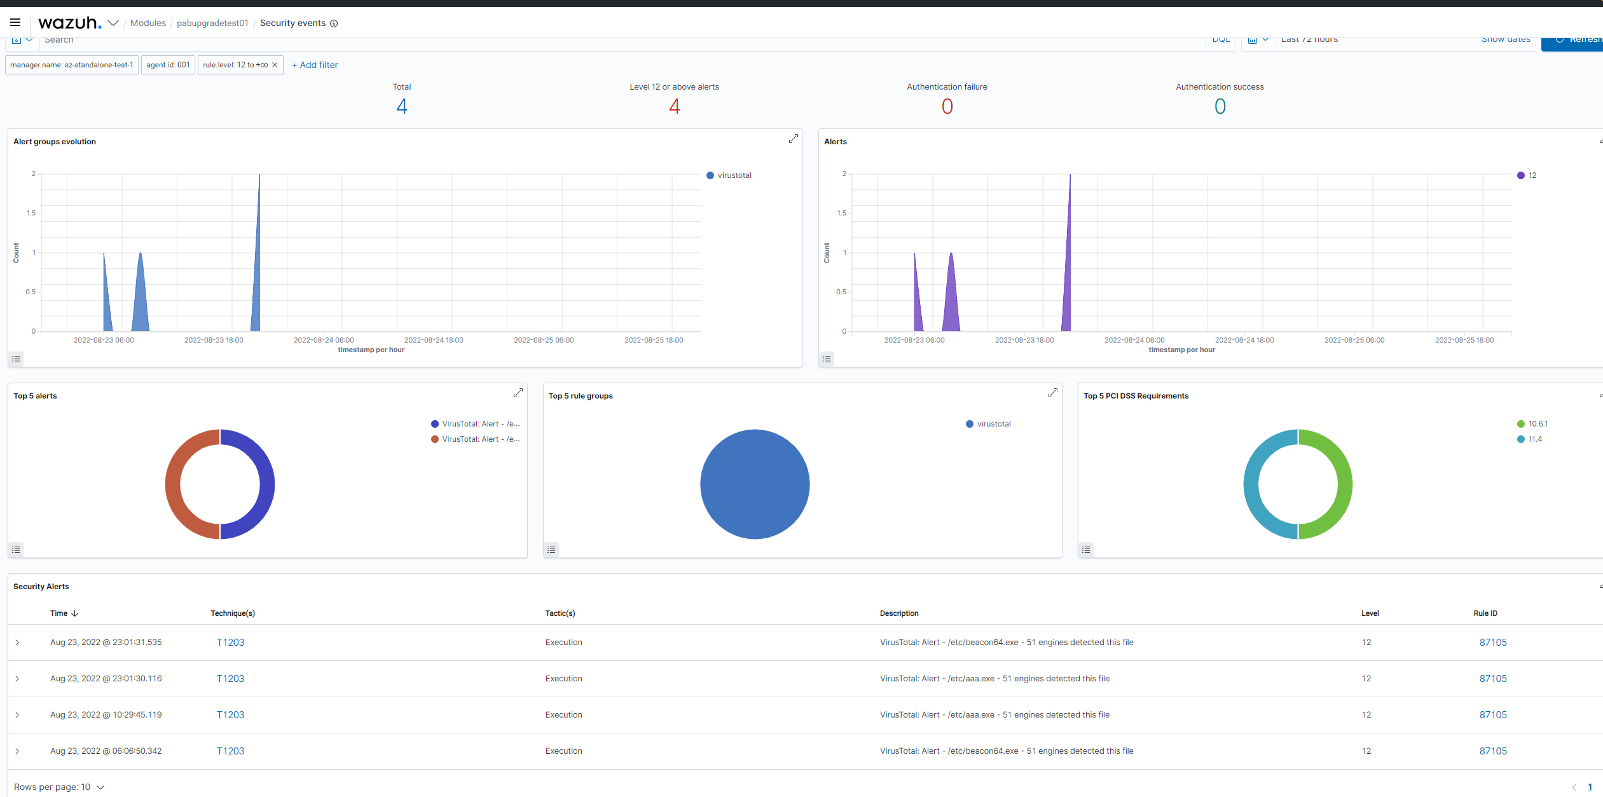1603x797 pixels.
Task: Select page 1 of the alerts table
Action: coord(1590,787)
